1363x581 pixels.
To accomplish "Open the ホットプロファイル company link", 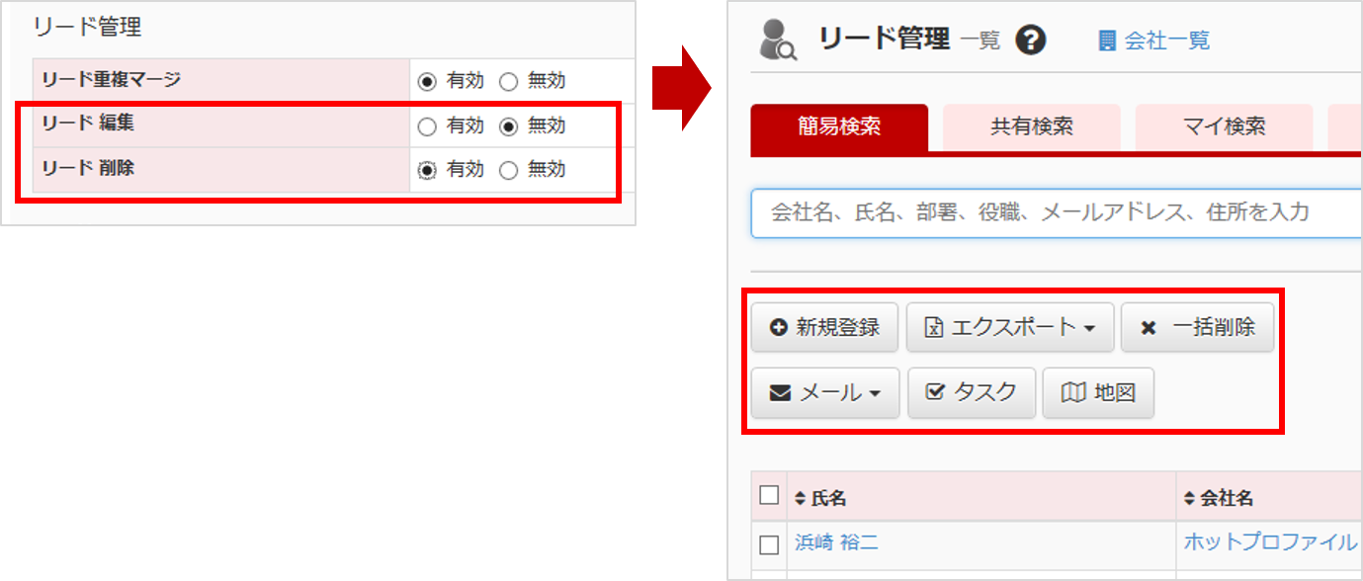I will click(x=1270, y=542).
